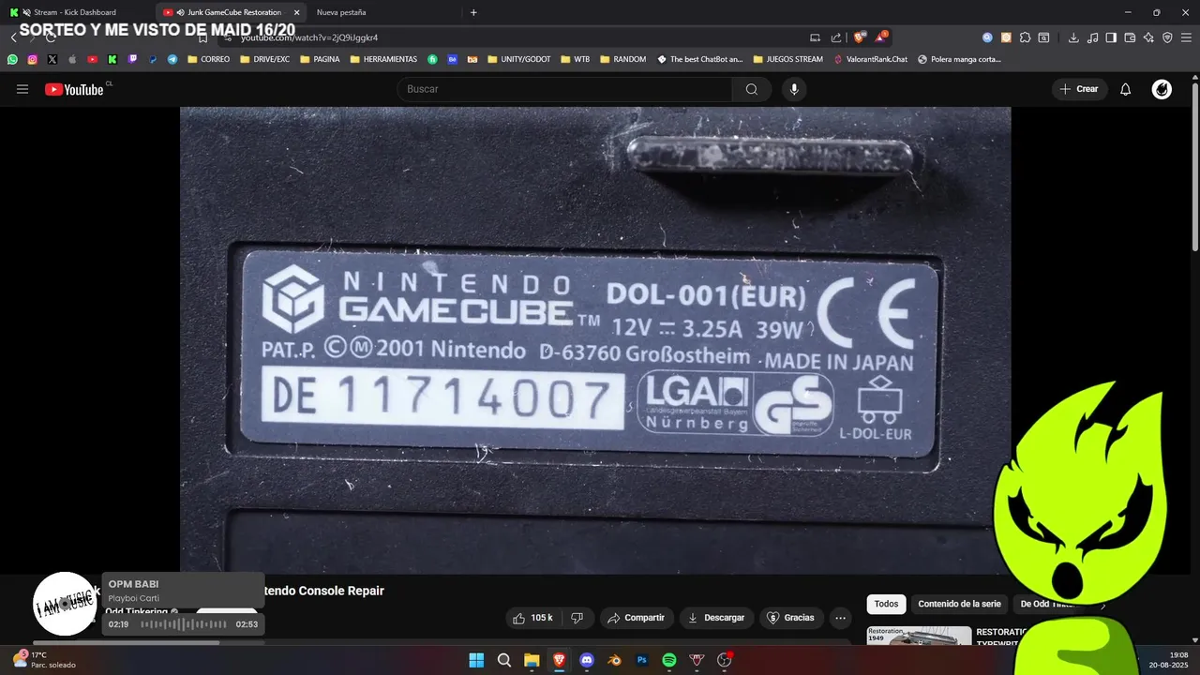This screenshot has height=675, width=1200.
Task: Open the YouTube bookmark in bookmarks bar
Action: [92, 59]
